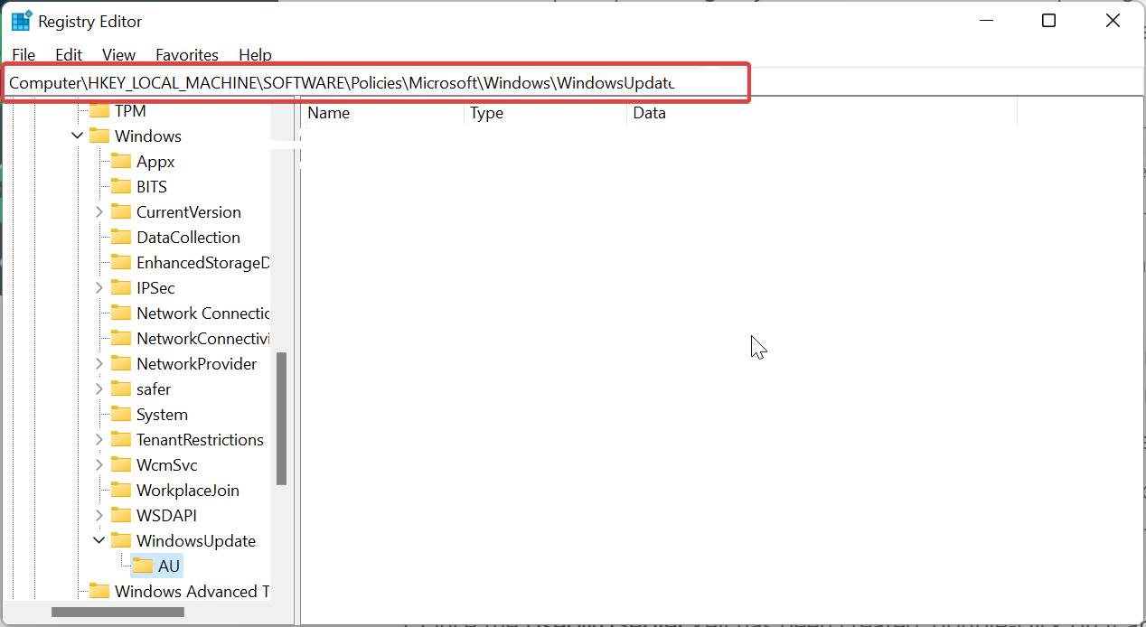
Task: Expand the safer key
Action: 99,389
